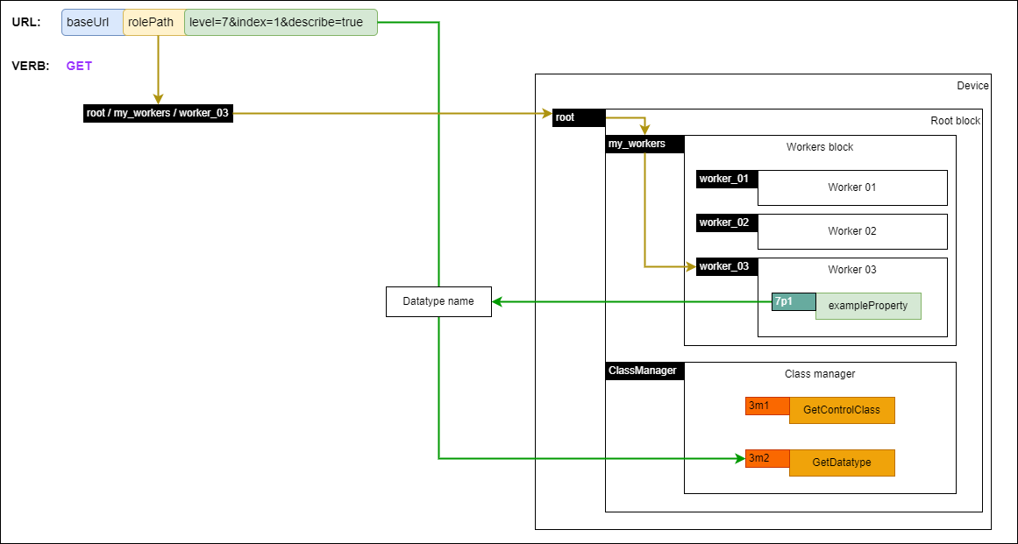
Task: Click the worker_03 label tag
Action: point(725,266)
